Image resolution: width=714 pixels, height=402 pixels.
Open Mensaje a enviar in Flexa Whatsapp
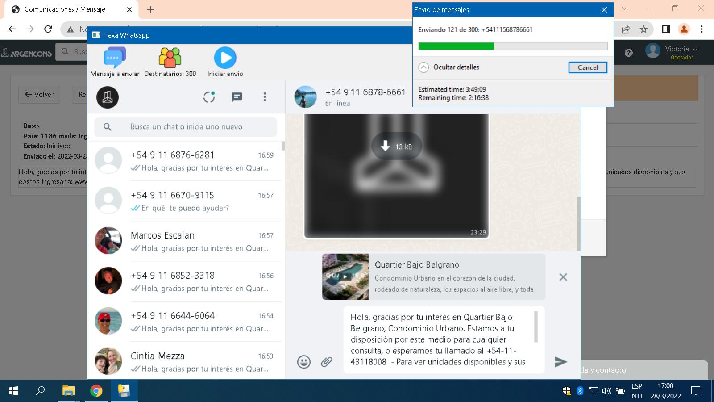115,62
